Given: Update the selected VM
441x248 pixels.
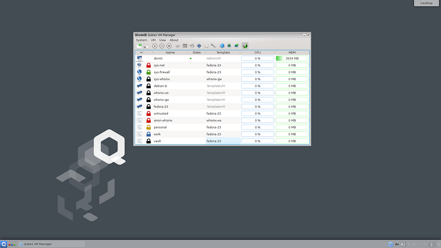Looking at the screenshot, I should coord(199,46).
